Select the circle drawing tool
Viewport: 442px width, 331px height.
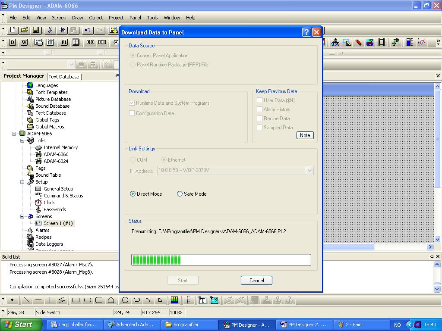(x=125, y=300)
